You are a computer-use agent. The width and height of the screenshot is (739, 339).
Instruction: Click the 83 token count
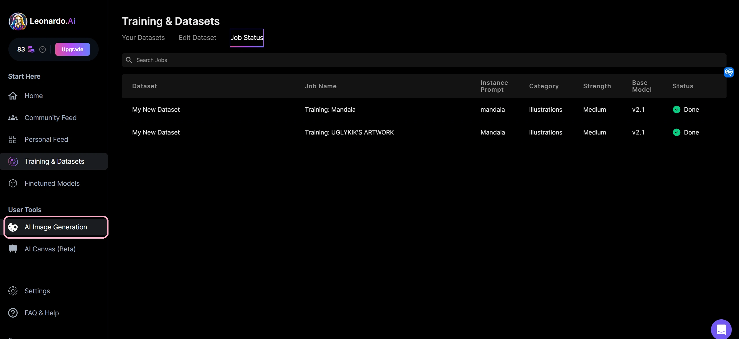(21, 49)
